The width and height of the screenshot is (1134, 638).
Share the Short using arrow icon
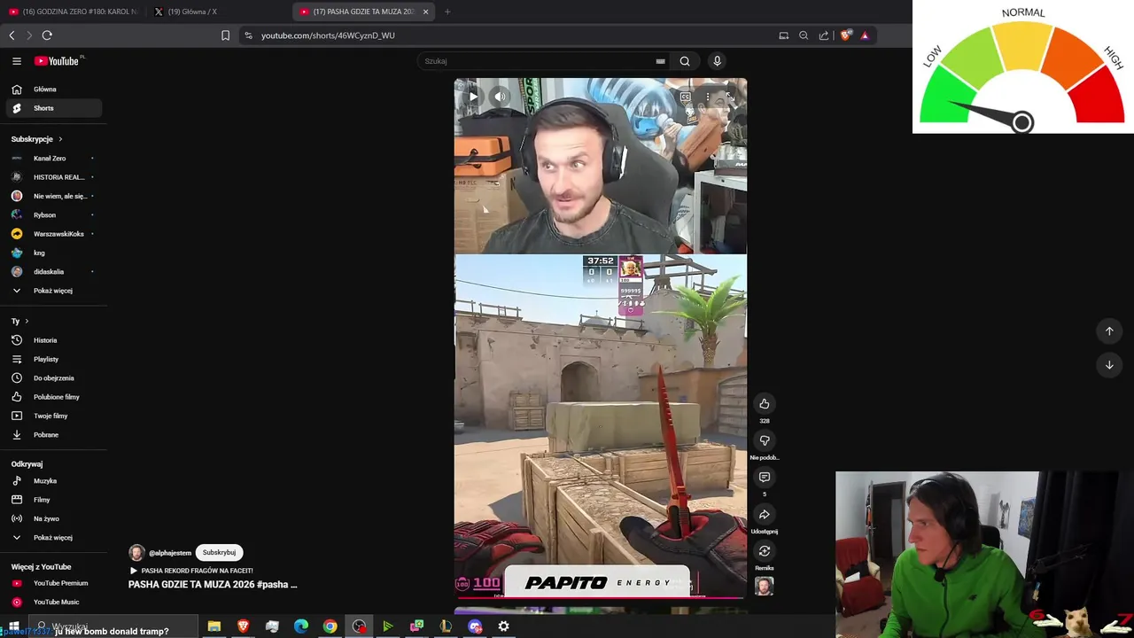coord(765,515)
